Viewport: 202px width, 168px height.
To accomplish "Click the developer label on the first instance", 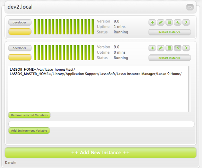I will (20, 23).
